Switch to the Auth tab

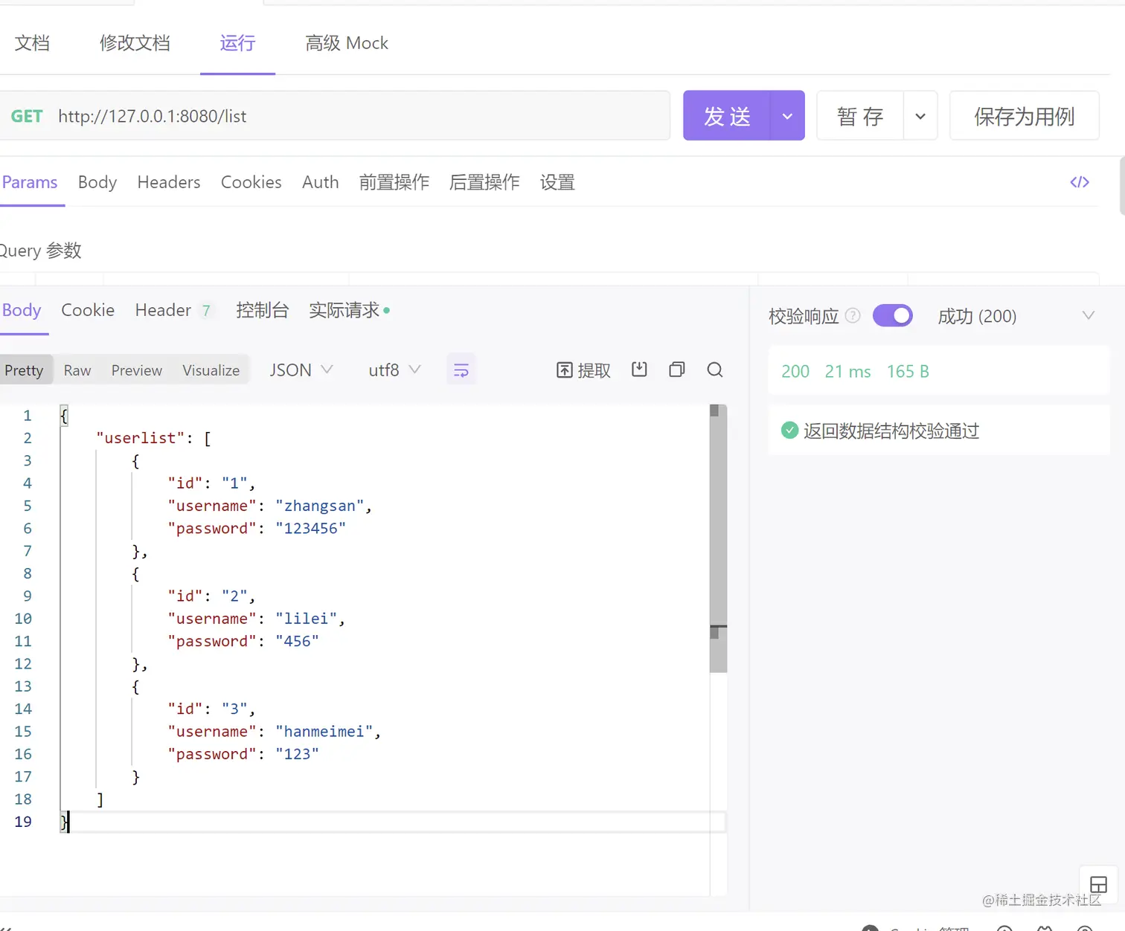tap(321, 182)
